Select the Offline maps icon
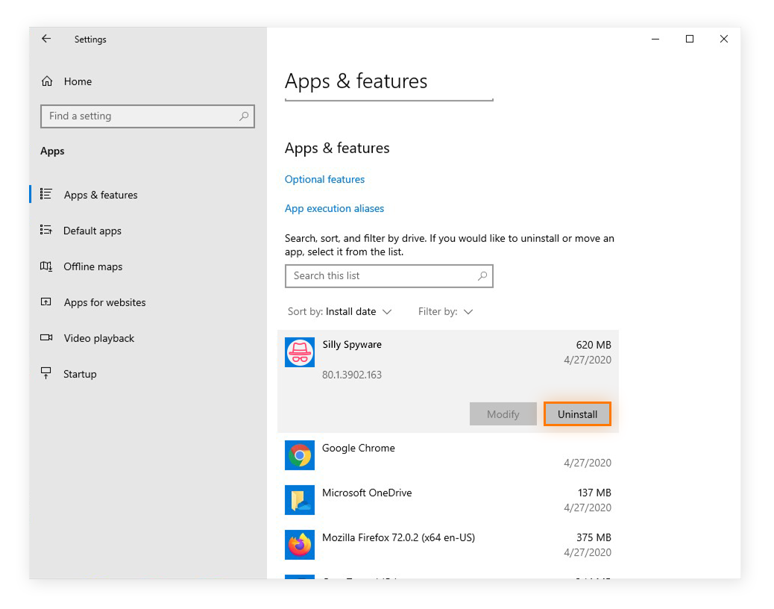Screen dimensions: 774x609 coord(46,266)
